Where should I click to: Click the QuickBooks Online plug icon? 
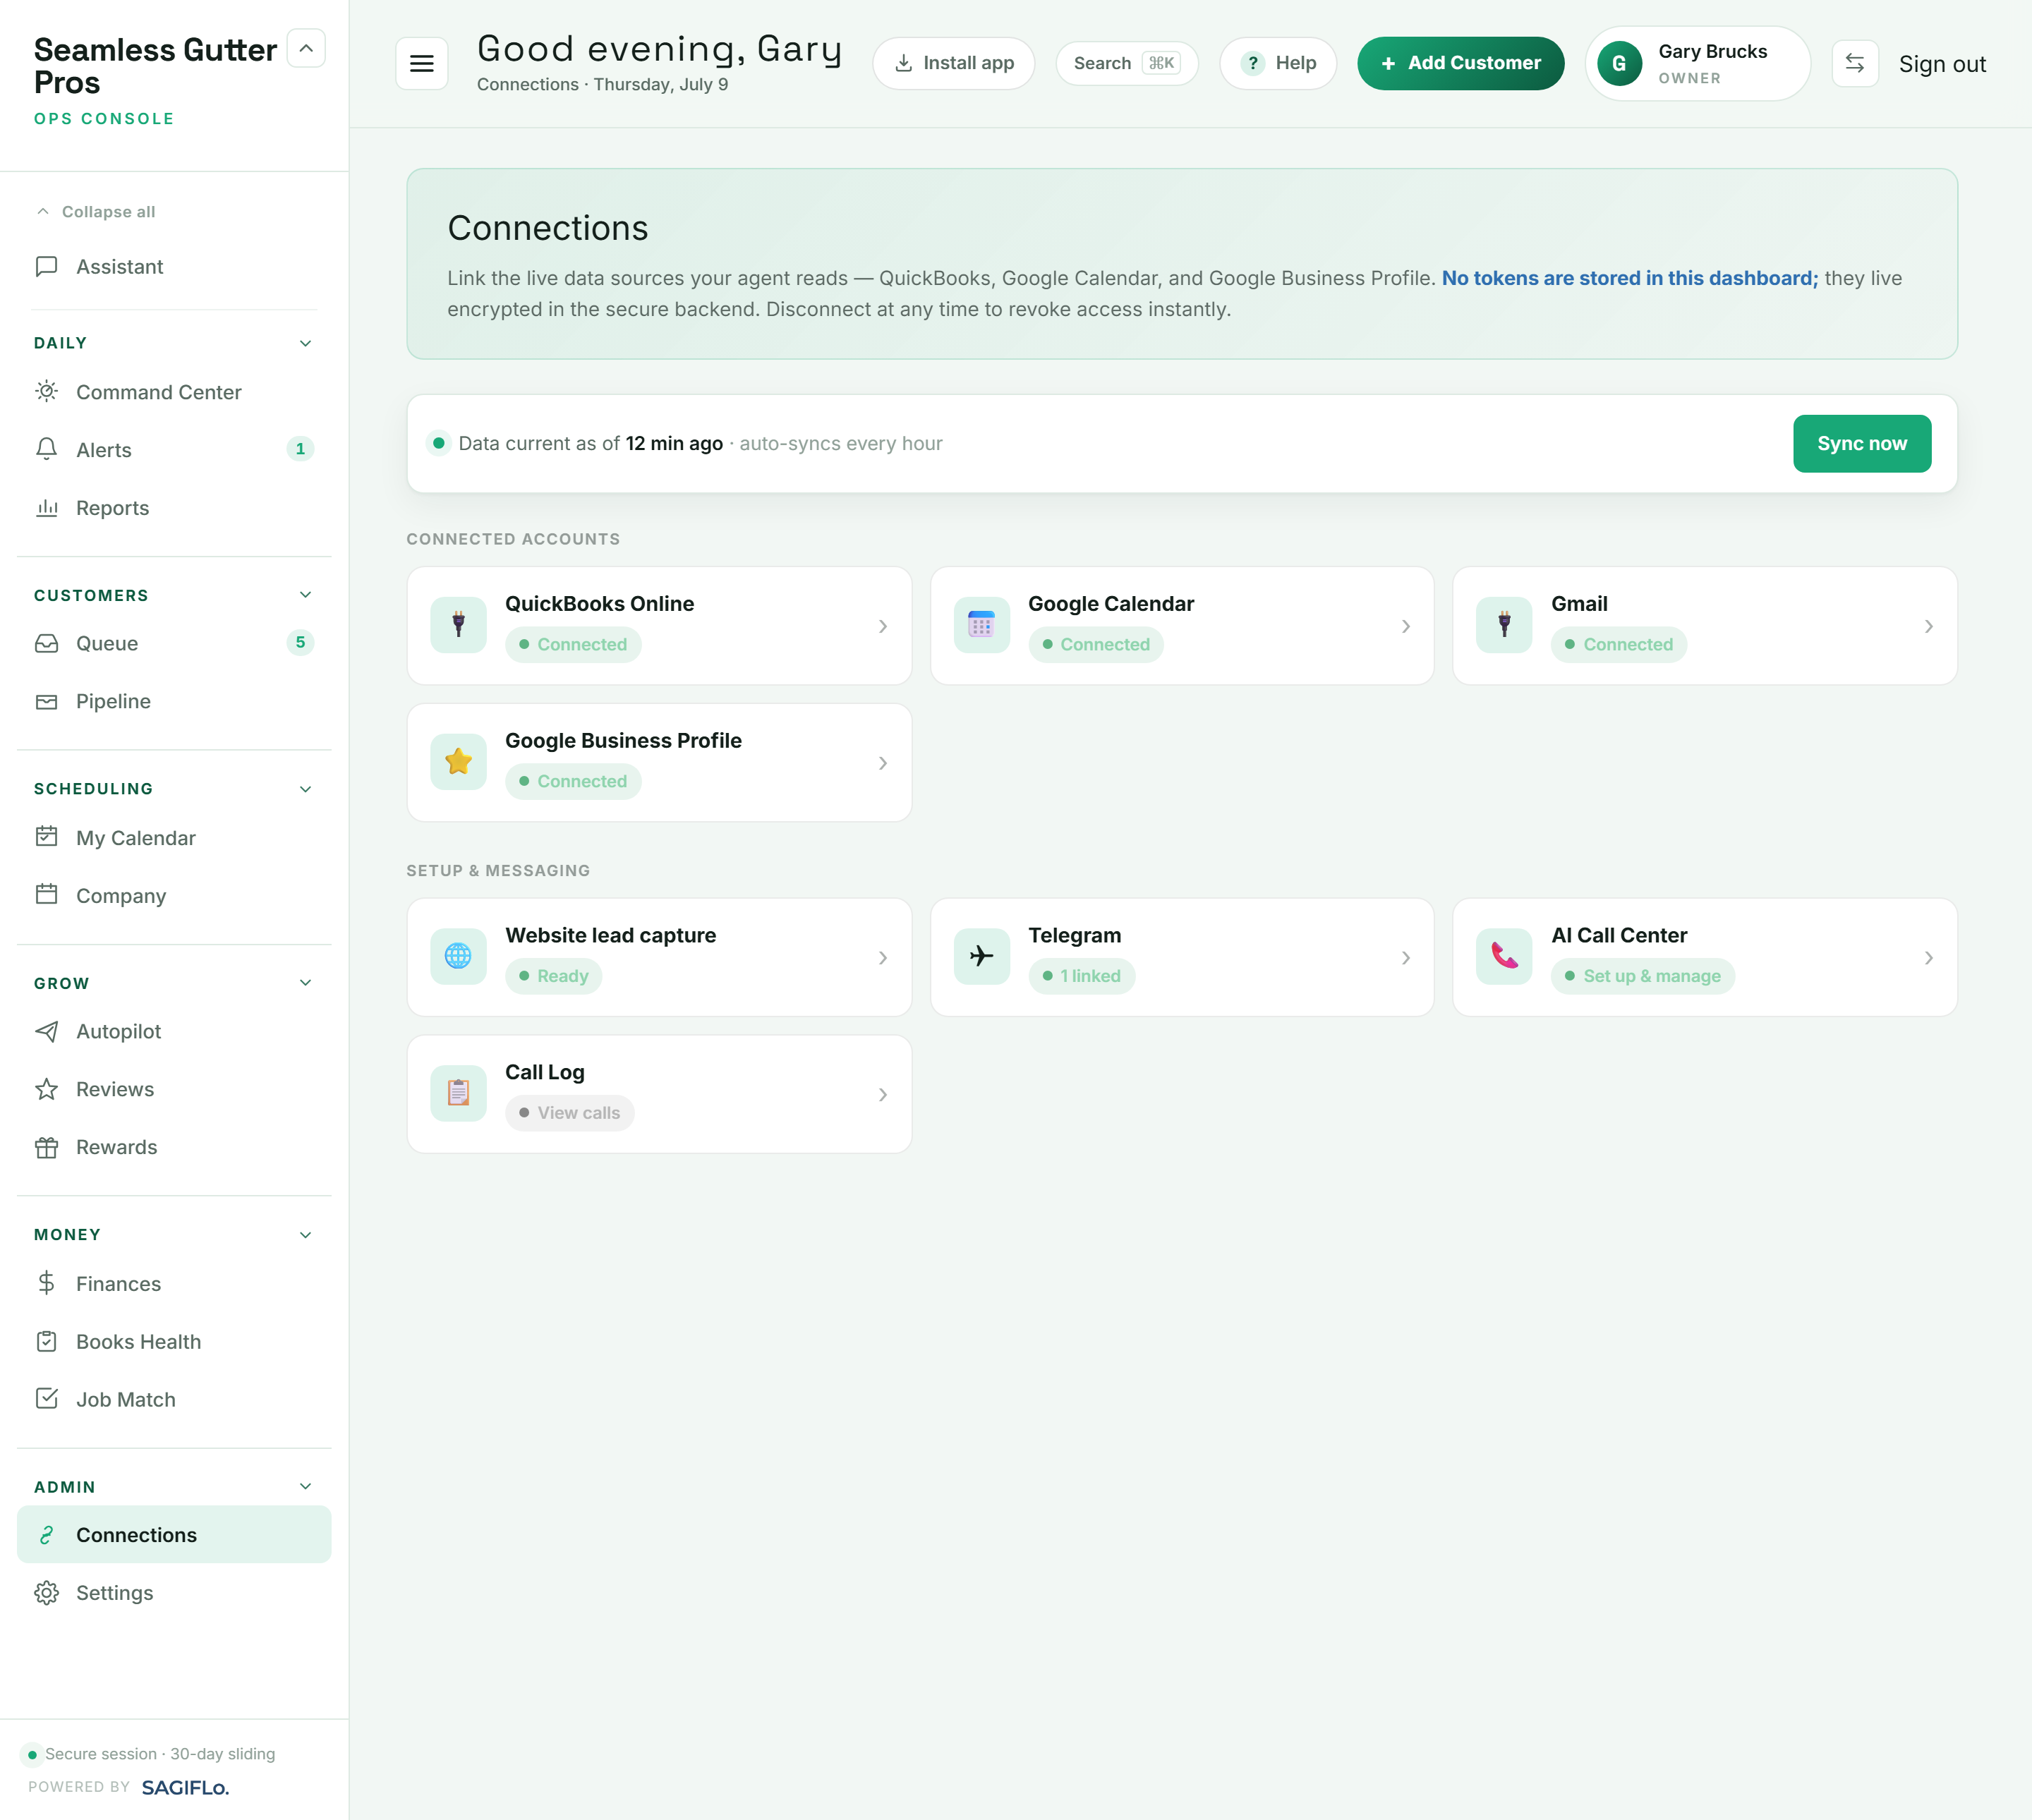point(458,625)
